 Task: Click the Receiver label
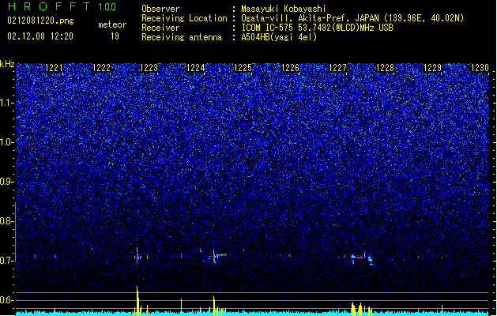click(x=160, y=28)
